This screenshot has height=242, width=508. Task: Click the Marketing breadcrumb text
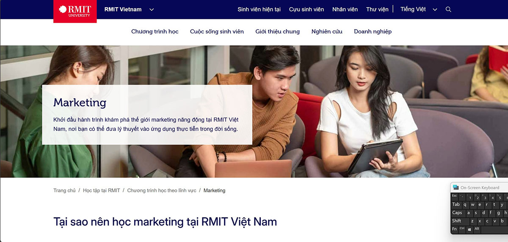click(214, 190)
